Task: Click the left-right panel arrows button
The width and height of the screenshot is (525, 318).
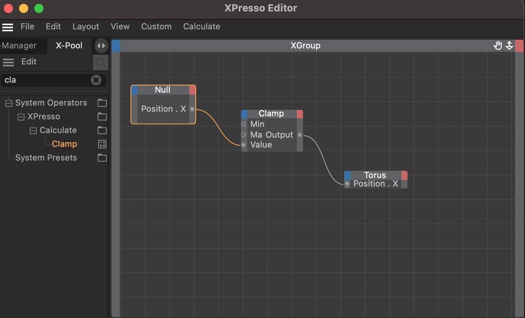Action: (x=101, y=46)
